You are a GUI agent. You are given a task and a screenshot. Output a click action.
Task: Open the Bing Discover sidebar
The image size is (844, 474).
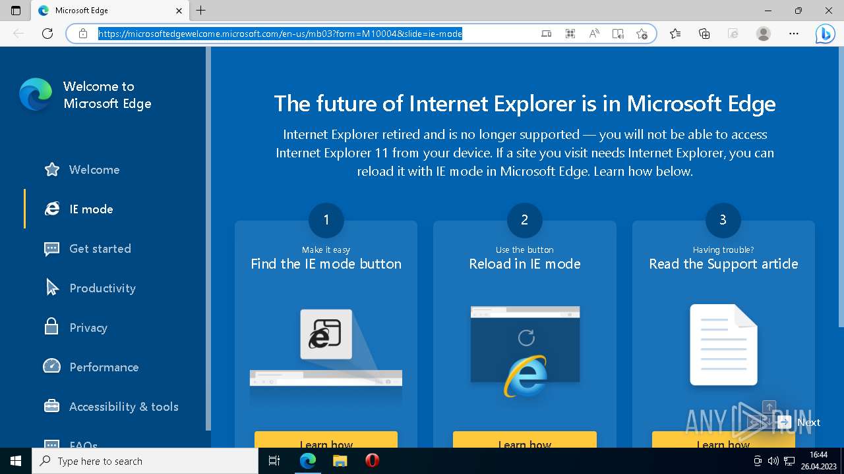(825, 34)
